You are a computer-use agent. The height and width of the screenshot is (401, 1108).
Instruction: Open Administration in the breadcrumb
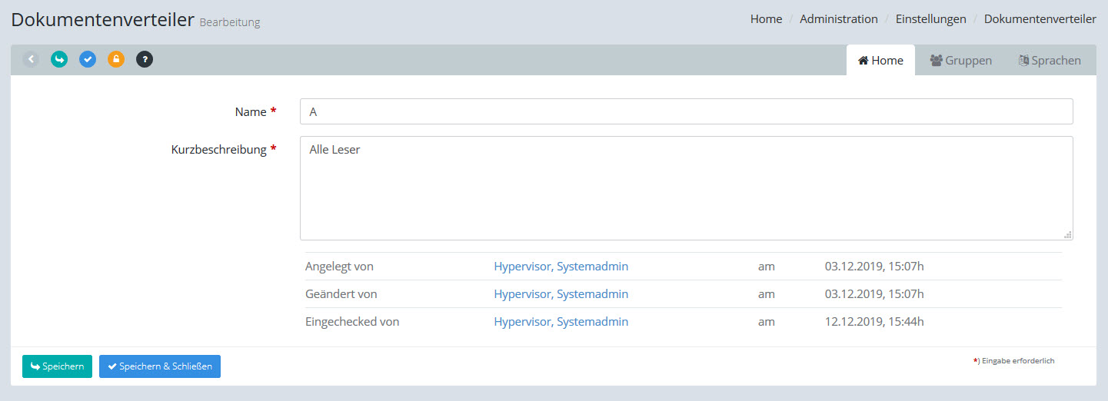[838, 19]
